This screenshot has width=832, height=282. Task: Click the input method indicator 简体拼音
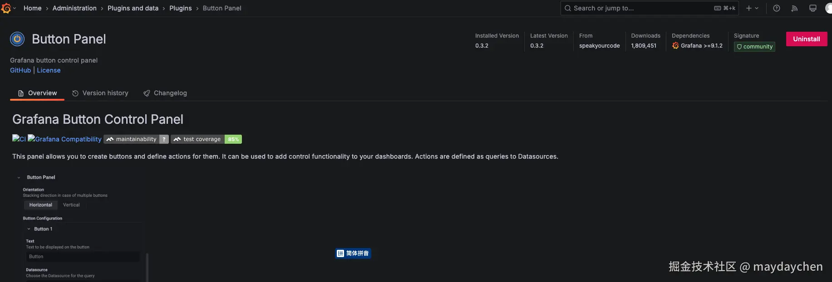(x=353, y=253)
